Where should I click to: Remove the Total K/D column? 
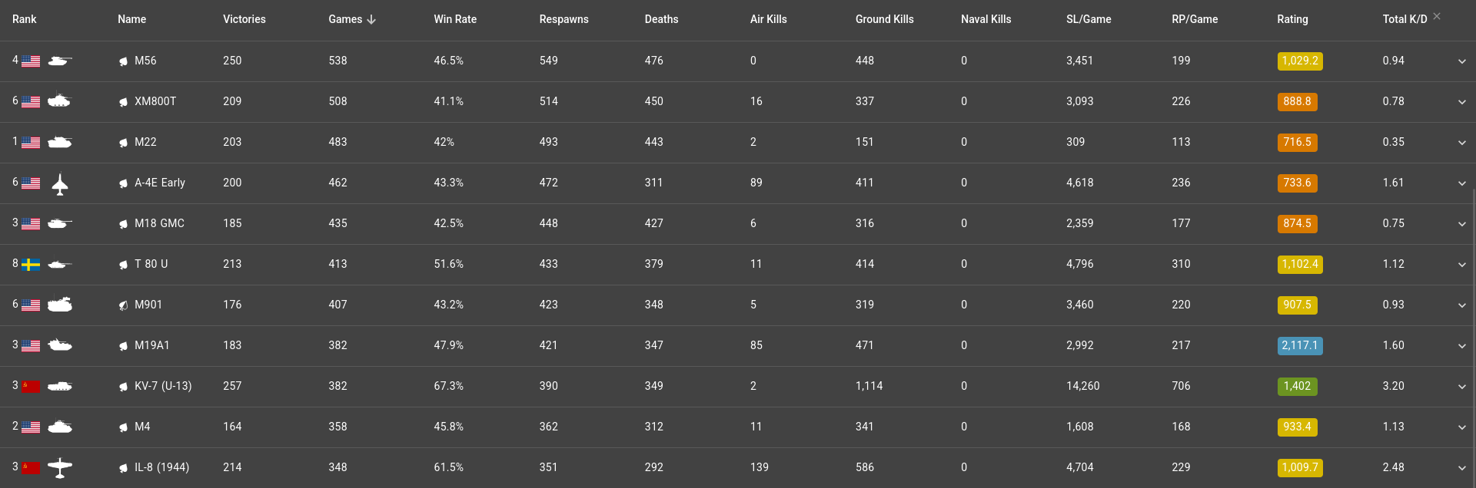click(x=1437, y=16)
